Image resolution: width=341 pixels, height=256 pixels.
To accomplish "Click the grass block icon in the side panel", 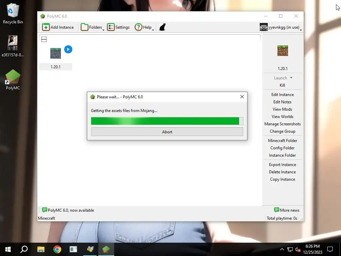I will point(282,51).
